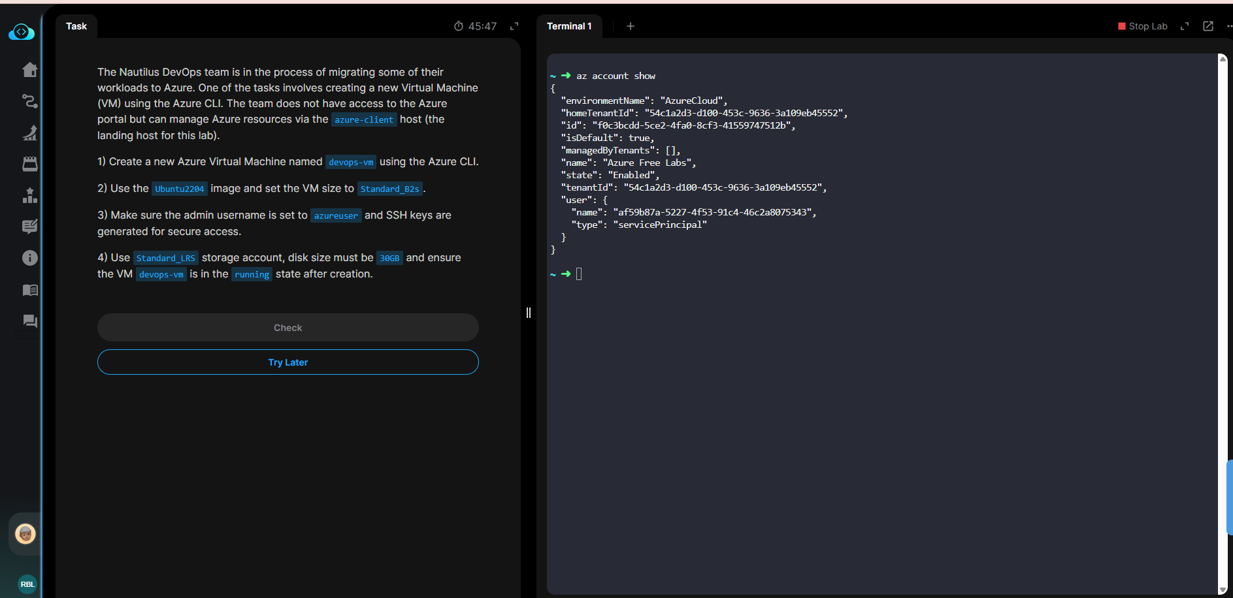1233x598 pixels.
Task: Open the Home icon in sidebar
Action: click(x=29, y=70)
